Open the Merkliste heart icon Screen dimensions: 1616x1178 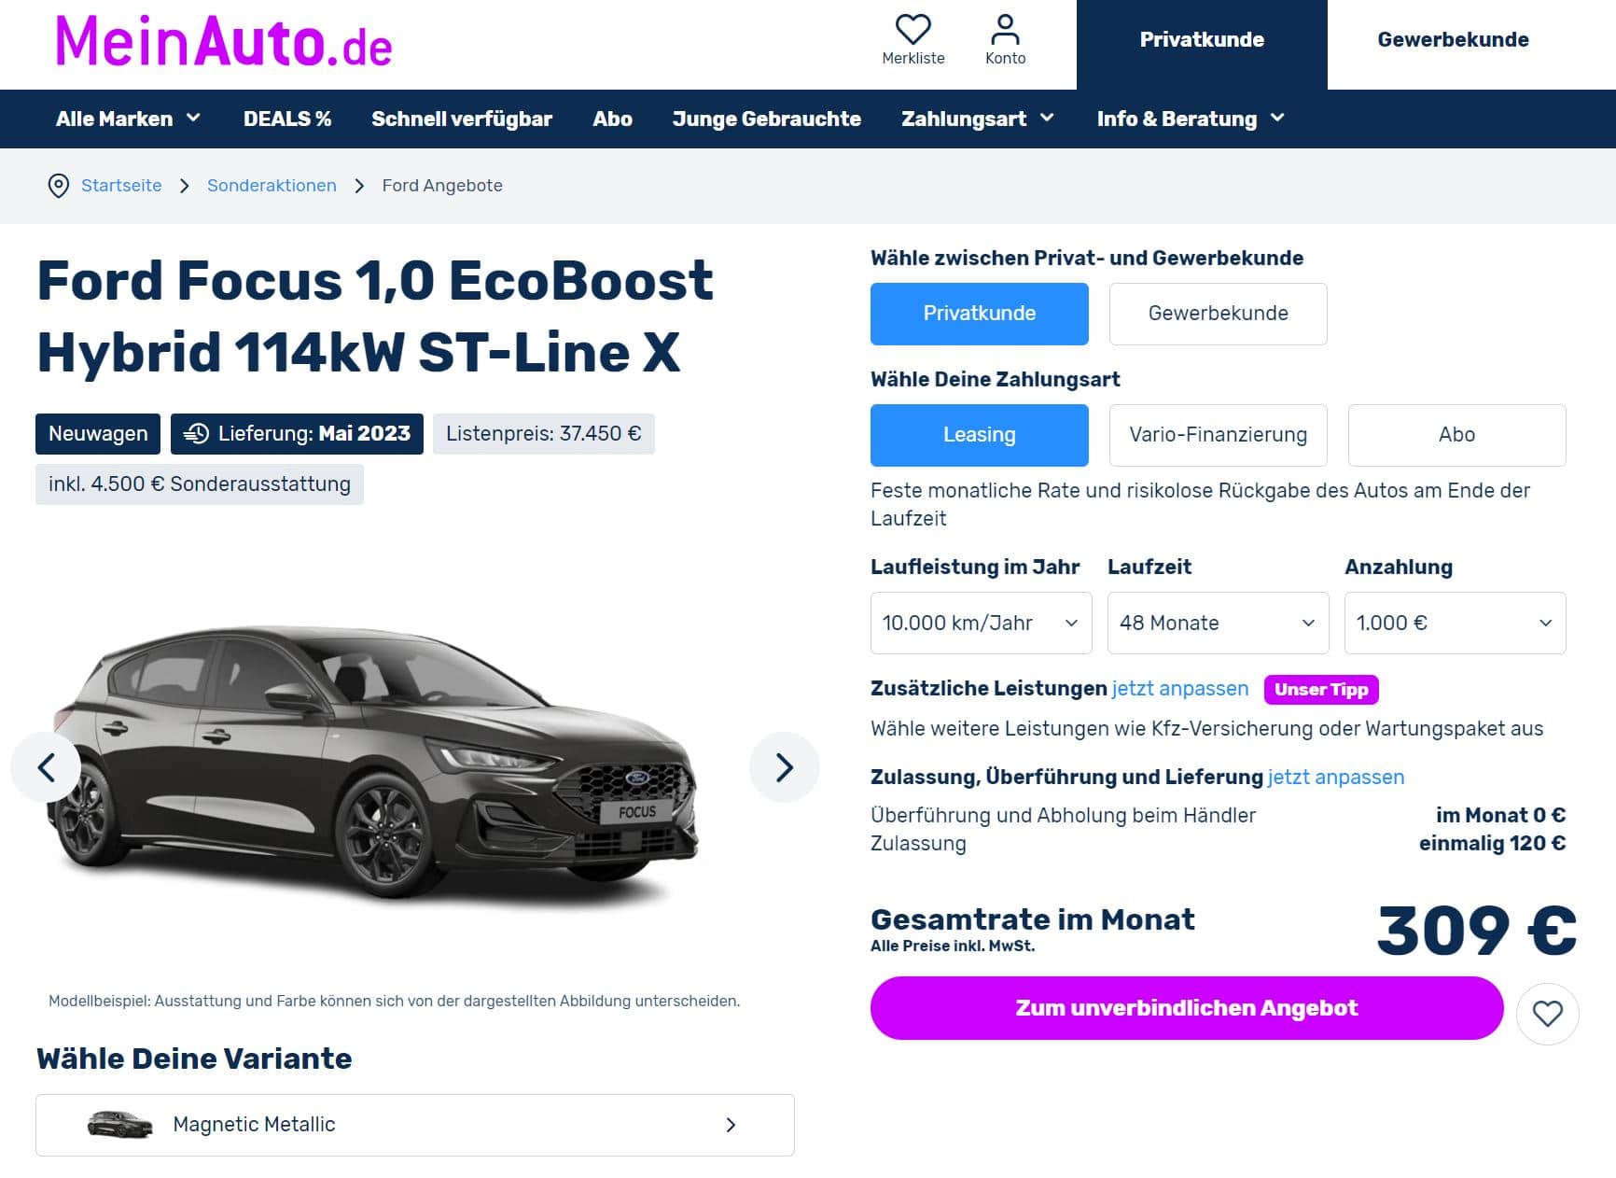(x=912, y=29)
